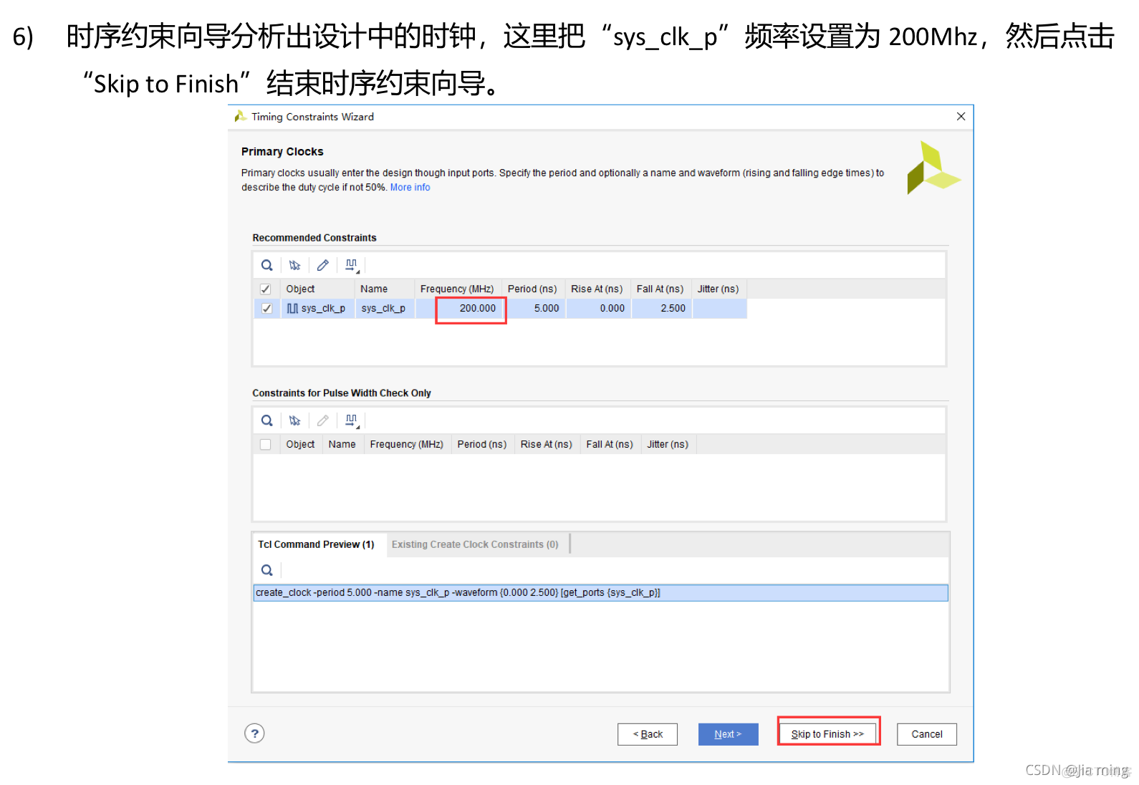
Task: Click Period (ns) header in Pulse Width table
Action: tap(482, 444)
